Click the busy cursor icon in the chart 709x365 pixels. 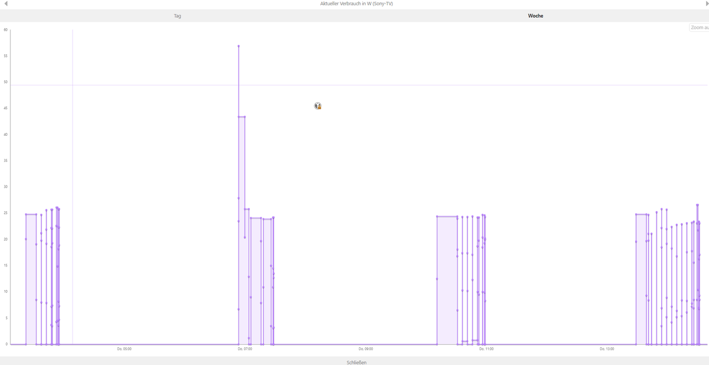point(318,106)
